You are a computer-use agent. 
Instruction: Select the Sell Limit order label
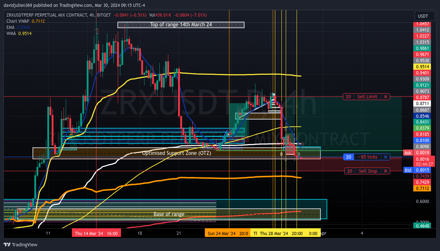point(367,96)
